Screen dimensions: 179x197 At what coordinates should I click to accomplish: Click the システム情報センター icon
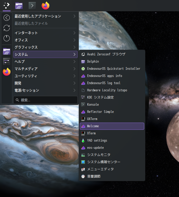pyautogui.click(x=83, y=162)
